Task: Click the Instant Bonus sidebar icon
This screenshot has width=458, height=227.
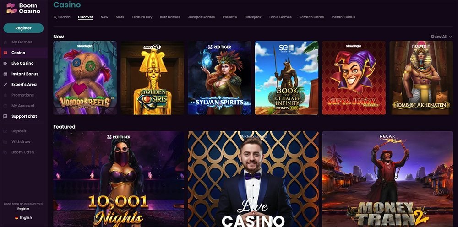Action: [x=5, y=74]
